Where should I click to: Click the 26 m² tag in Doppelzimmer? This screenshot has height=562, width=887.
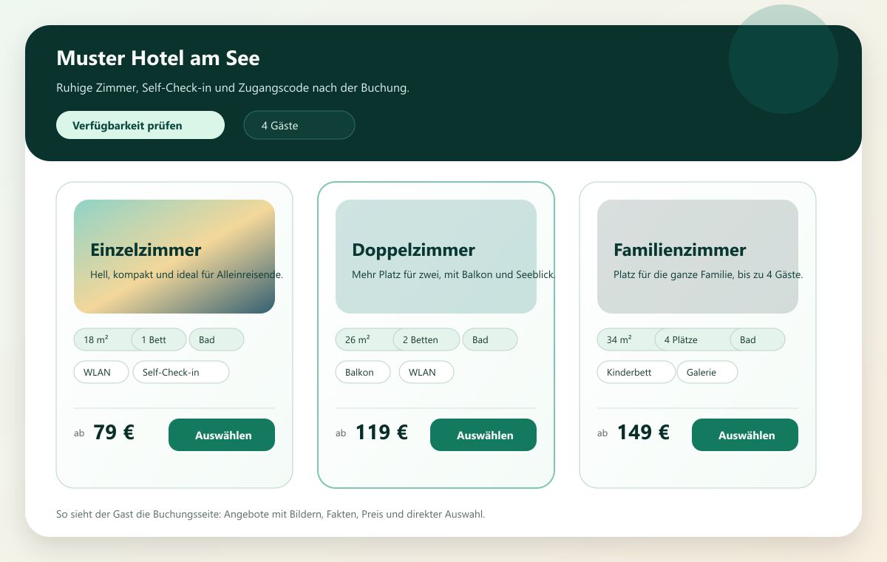pos(365,339)
